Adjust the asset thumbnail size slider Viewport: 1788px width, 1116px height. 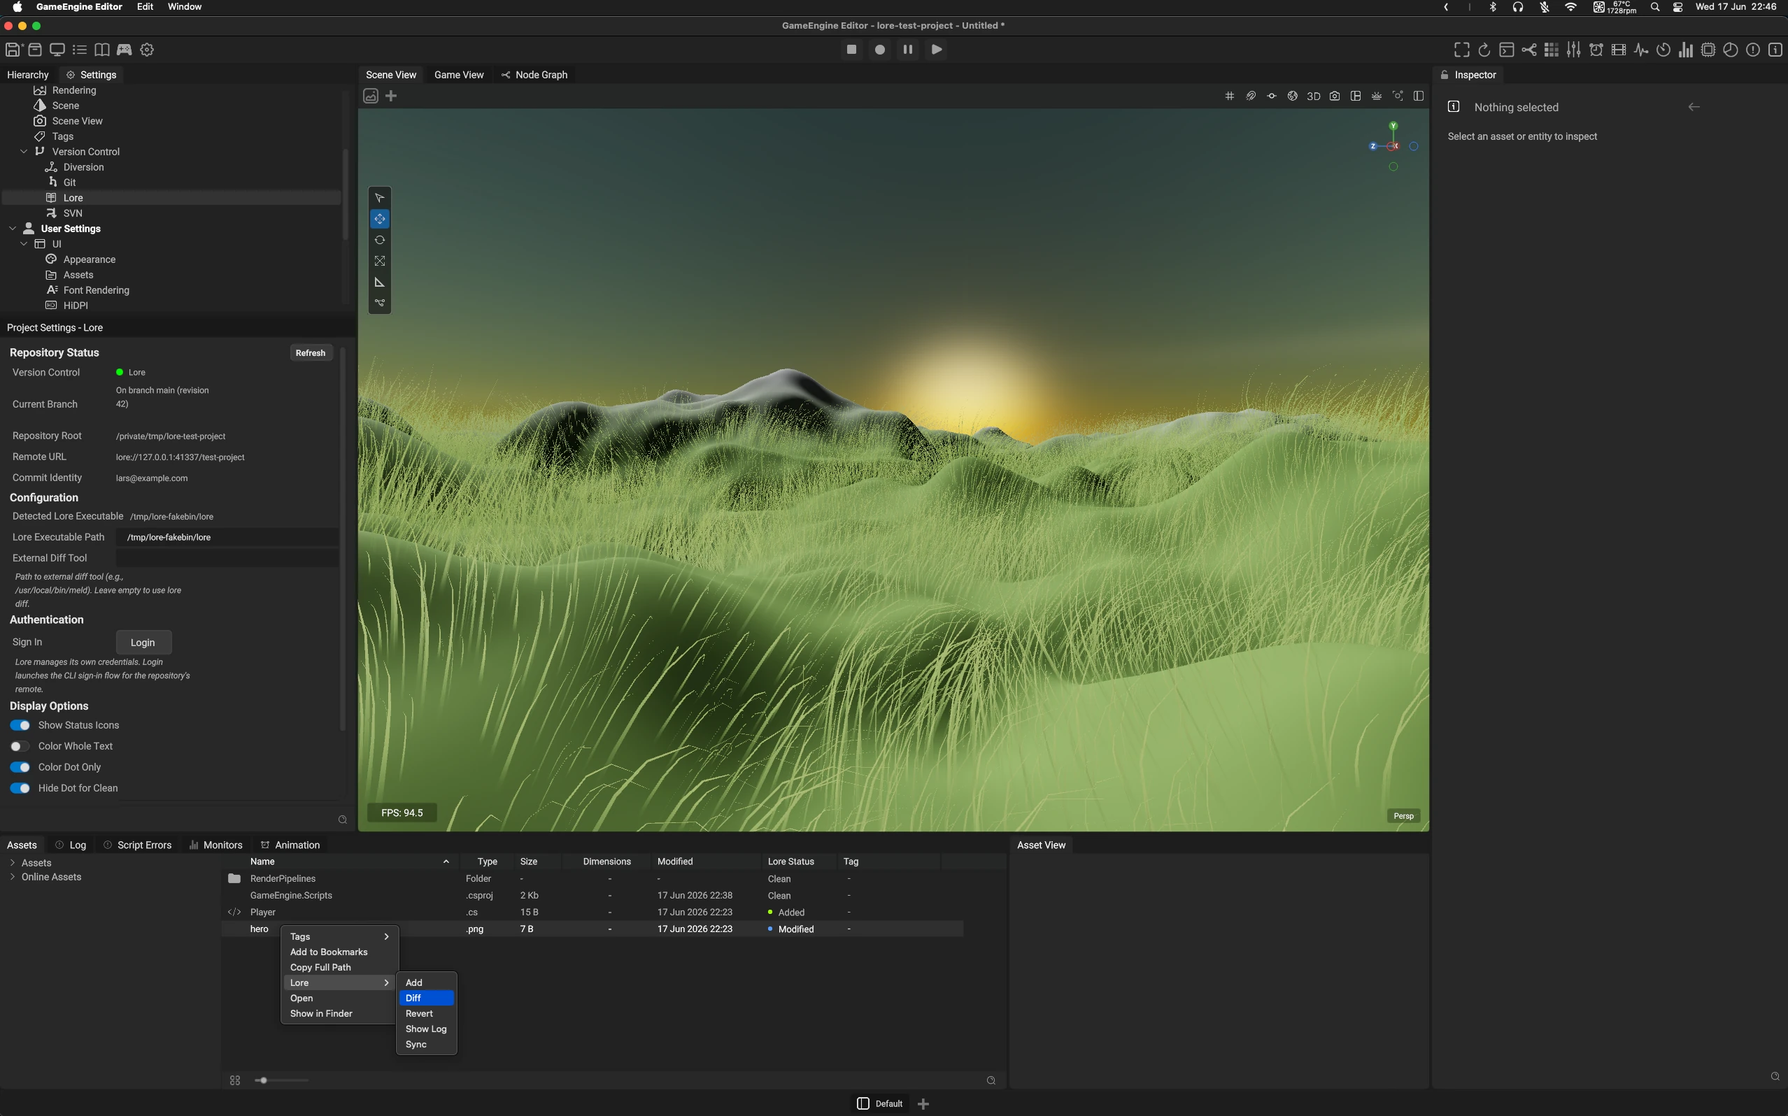[x=281, y=1080]
